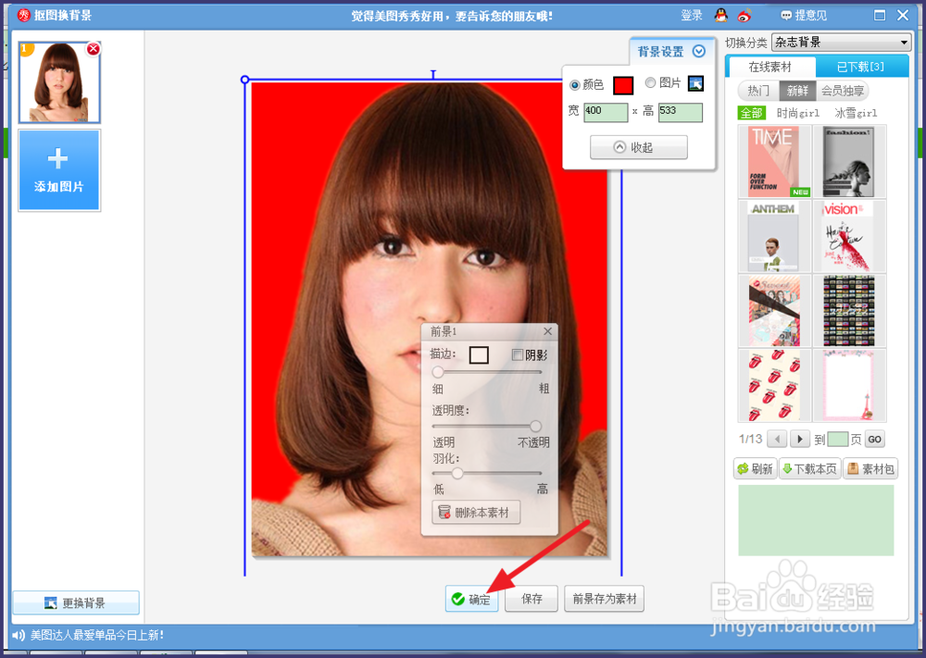Viewport: 926px width, 658px height.
Task: Click the page number input field
Action: (837, 439)
